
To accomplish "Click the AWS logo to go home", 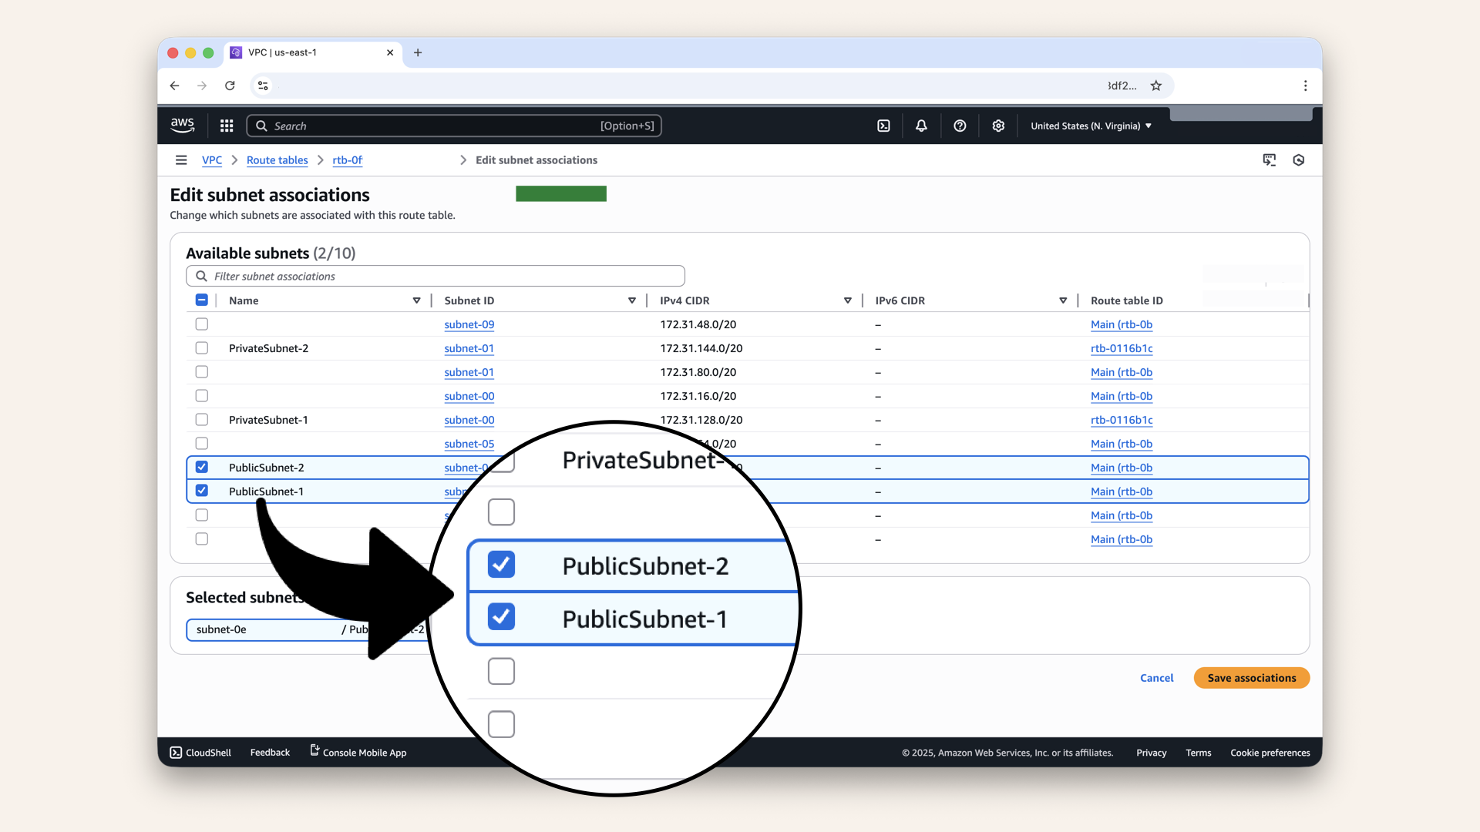I will (x=182, y=125).
